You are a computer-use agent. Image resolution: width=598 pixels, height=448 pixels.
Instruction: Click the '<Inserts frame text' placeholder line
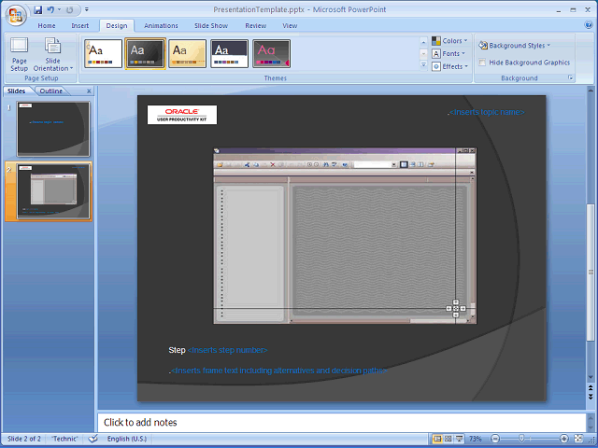[278, 371]
